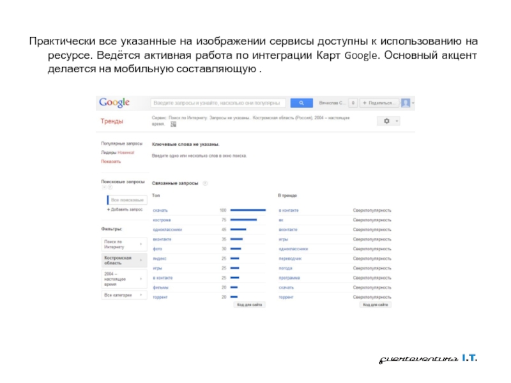This screenshot has height=383, width=511.
Task: Open скачать in the В тренде list
Action: (x=286, y=288)
